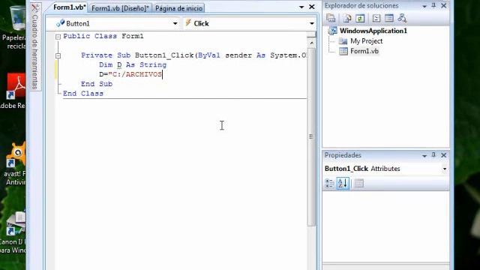Switch to the Form1.vb [Diseño]* tab
The image size is (480, 270).
point(120,8)
